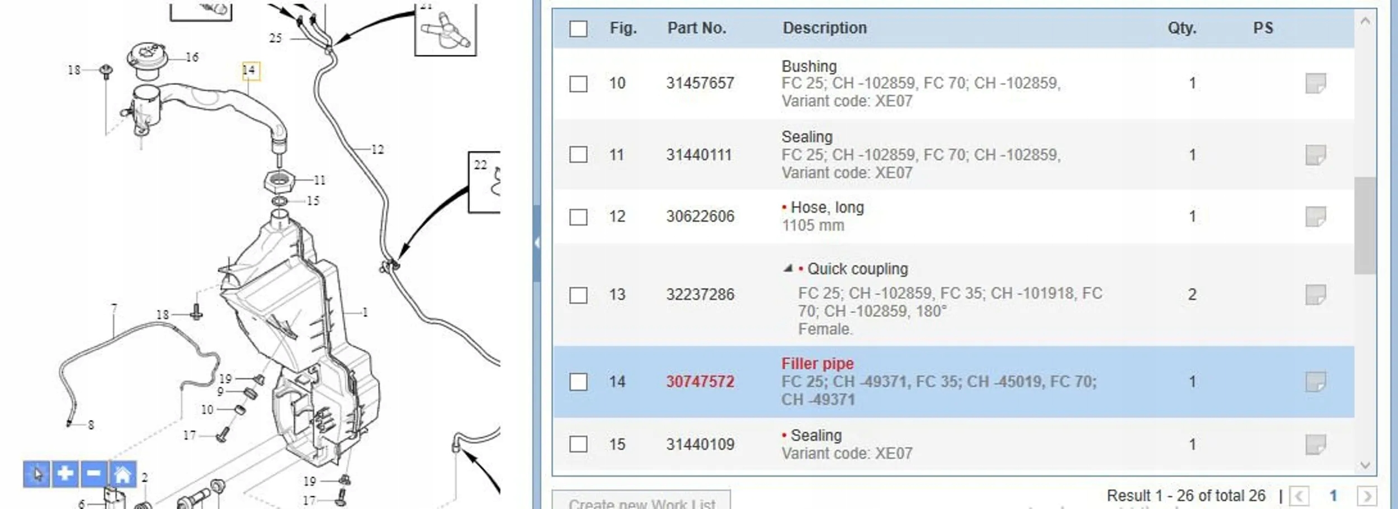Select callout 1 on the reservoir
The height and width of the screenshot is (509, 1398).
click(365, 312)
